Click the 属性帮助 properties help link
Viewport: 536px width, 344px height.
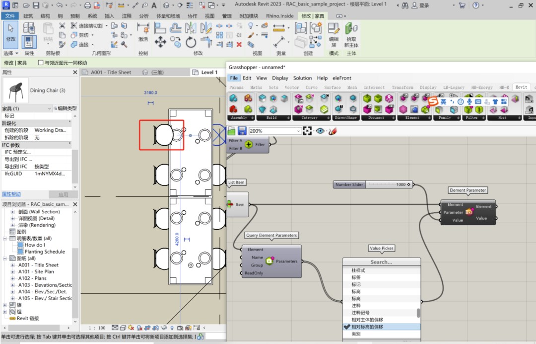pos(11,194)
